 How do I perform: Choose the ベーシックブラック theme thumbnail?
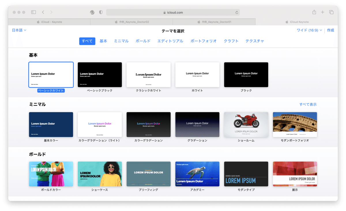coord(100,74)
